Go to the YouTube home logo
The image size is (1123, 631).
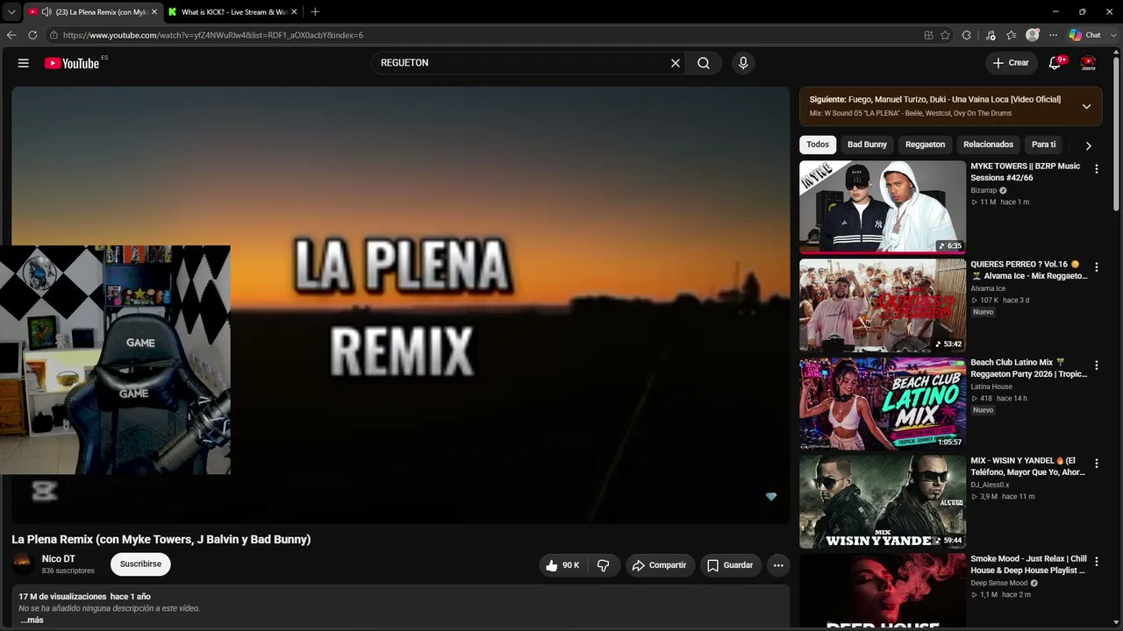[x=72, y=63]
